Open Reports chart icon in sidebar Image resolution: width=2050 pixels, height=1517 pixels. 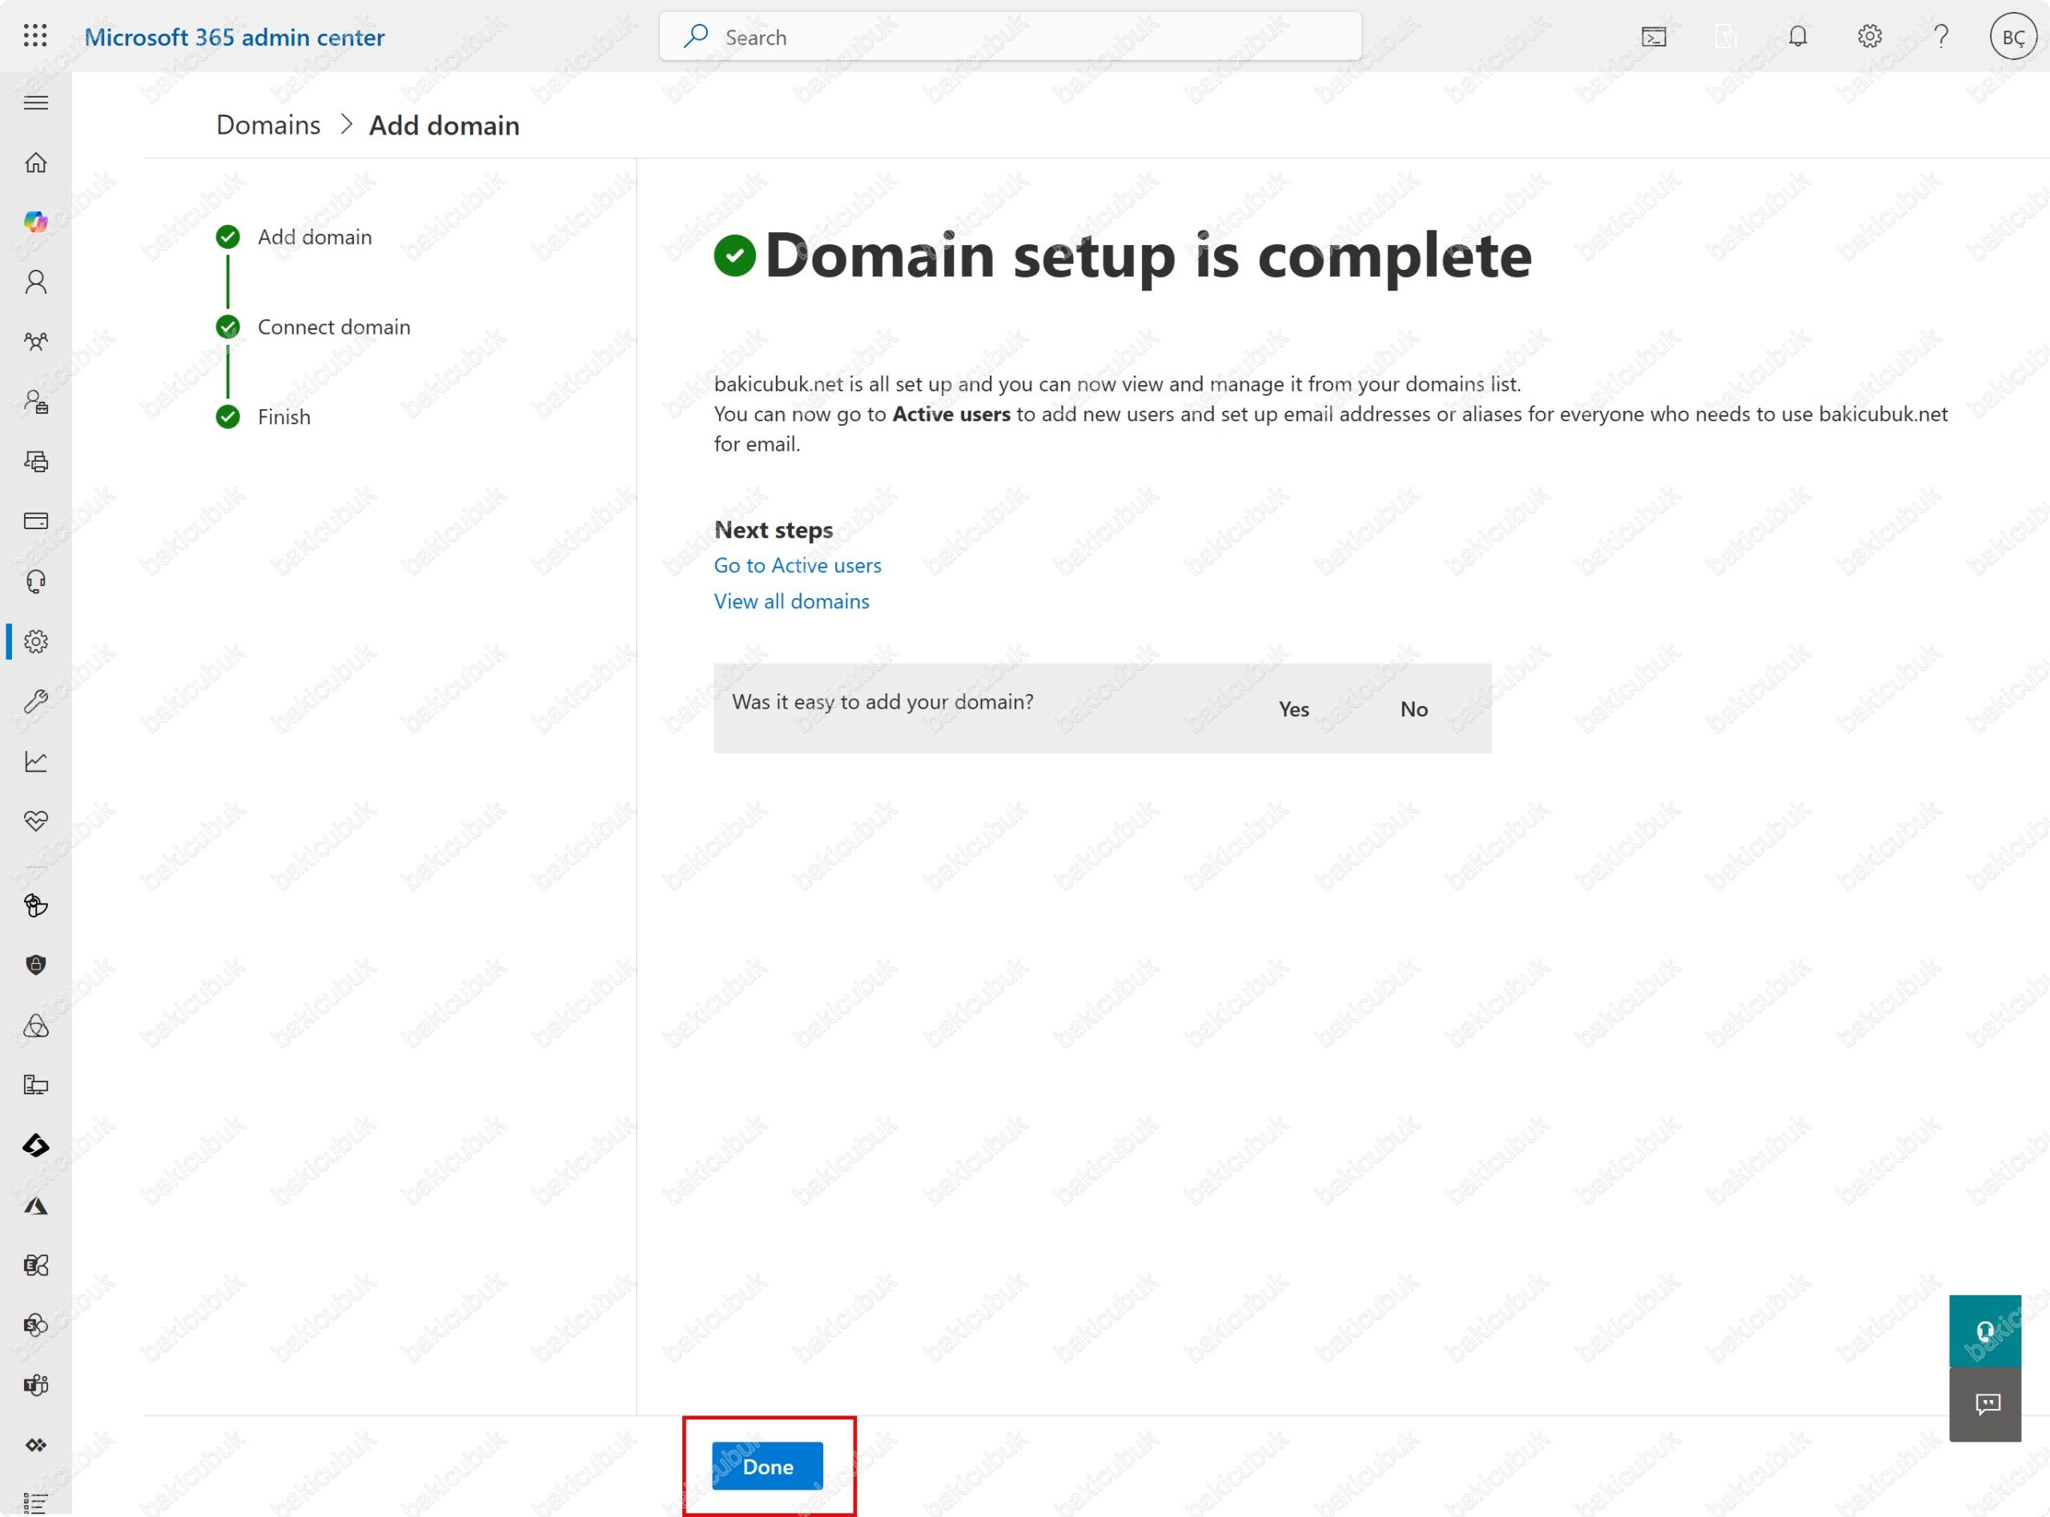[36, 761]
